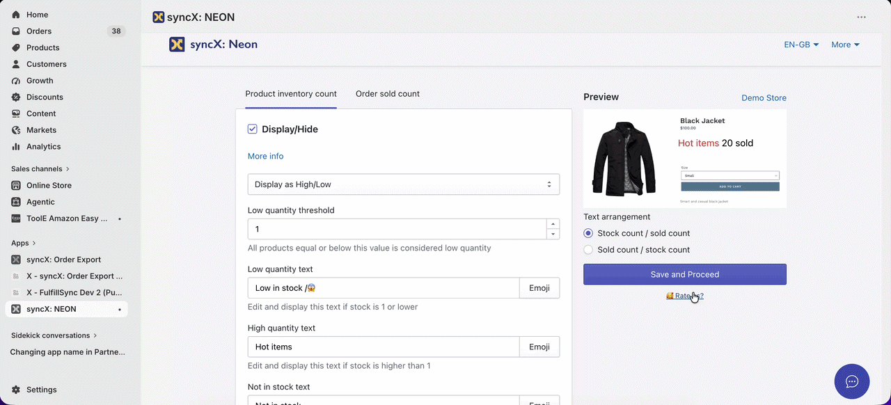The width and height of the screenshot is (891, 405).
Task: Click Save and Proceed button
Action: (x=685, y=274)
